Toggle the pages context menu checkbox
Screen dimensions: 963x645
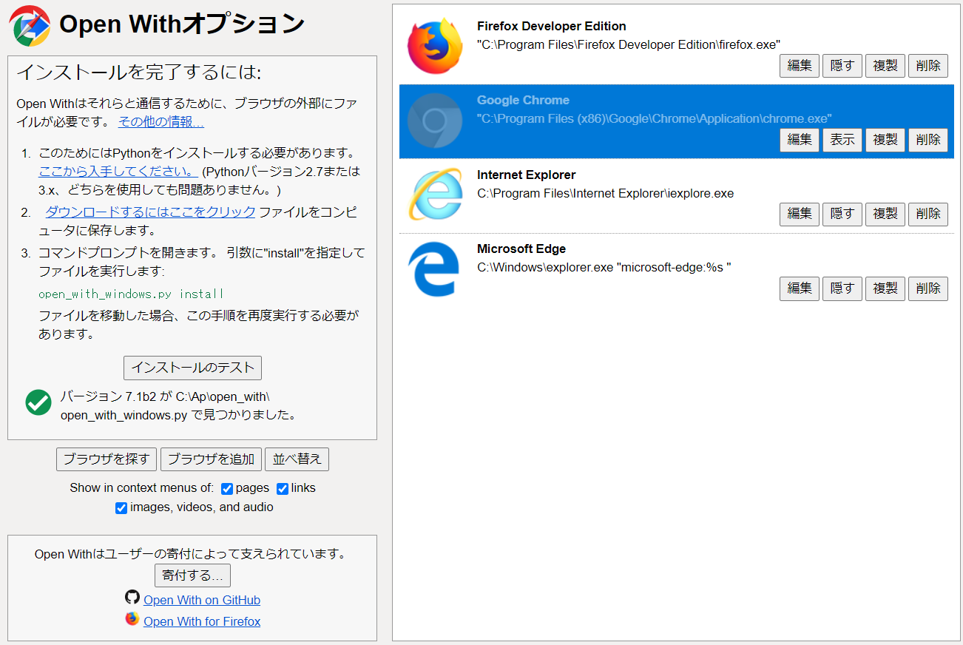point(227,489)
